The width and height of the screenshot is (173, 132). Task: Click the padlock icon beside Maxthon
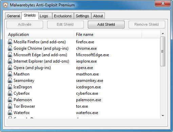point(10,74)
